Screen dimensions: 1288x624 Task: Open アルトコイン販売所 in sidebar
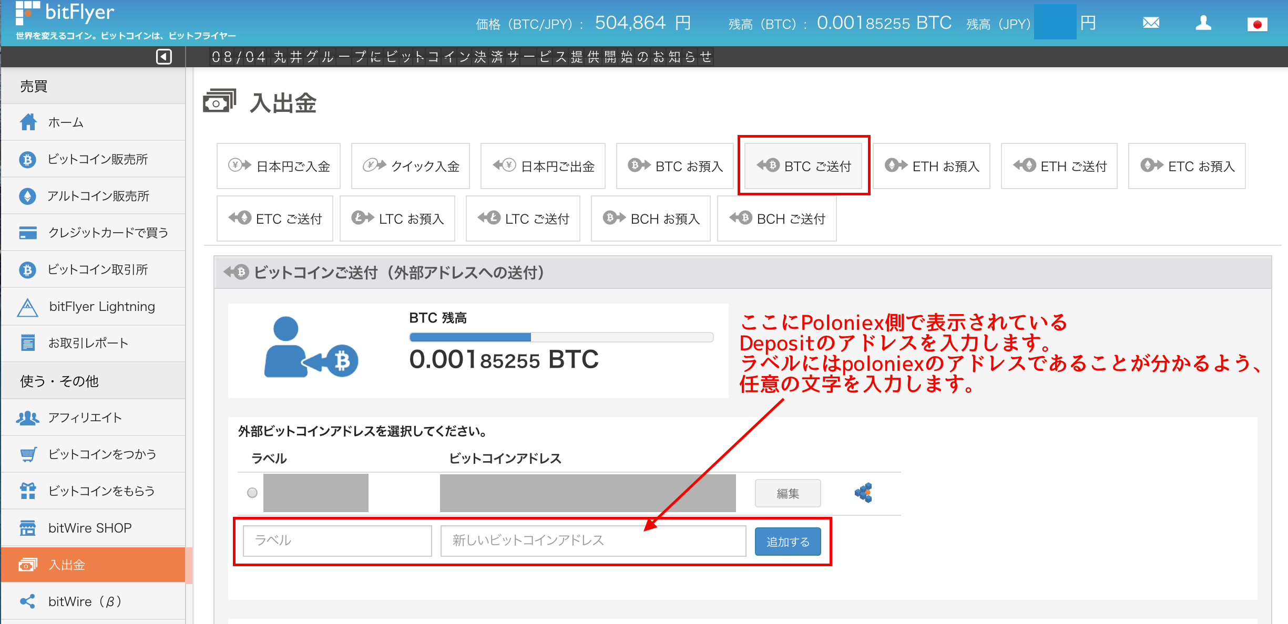pyautogui.click(x=93, y=196)
